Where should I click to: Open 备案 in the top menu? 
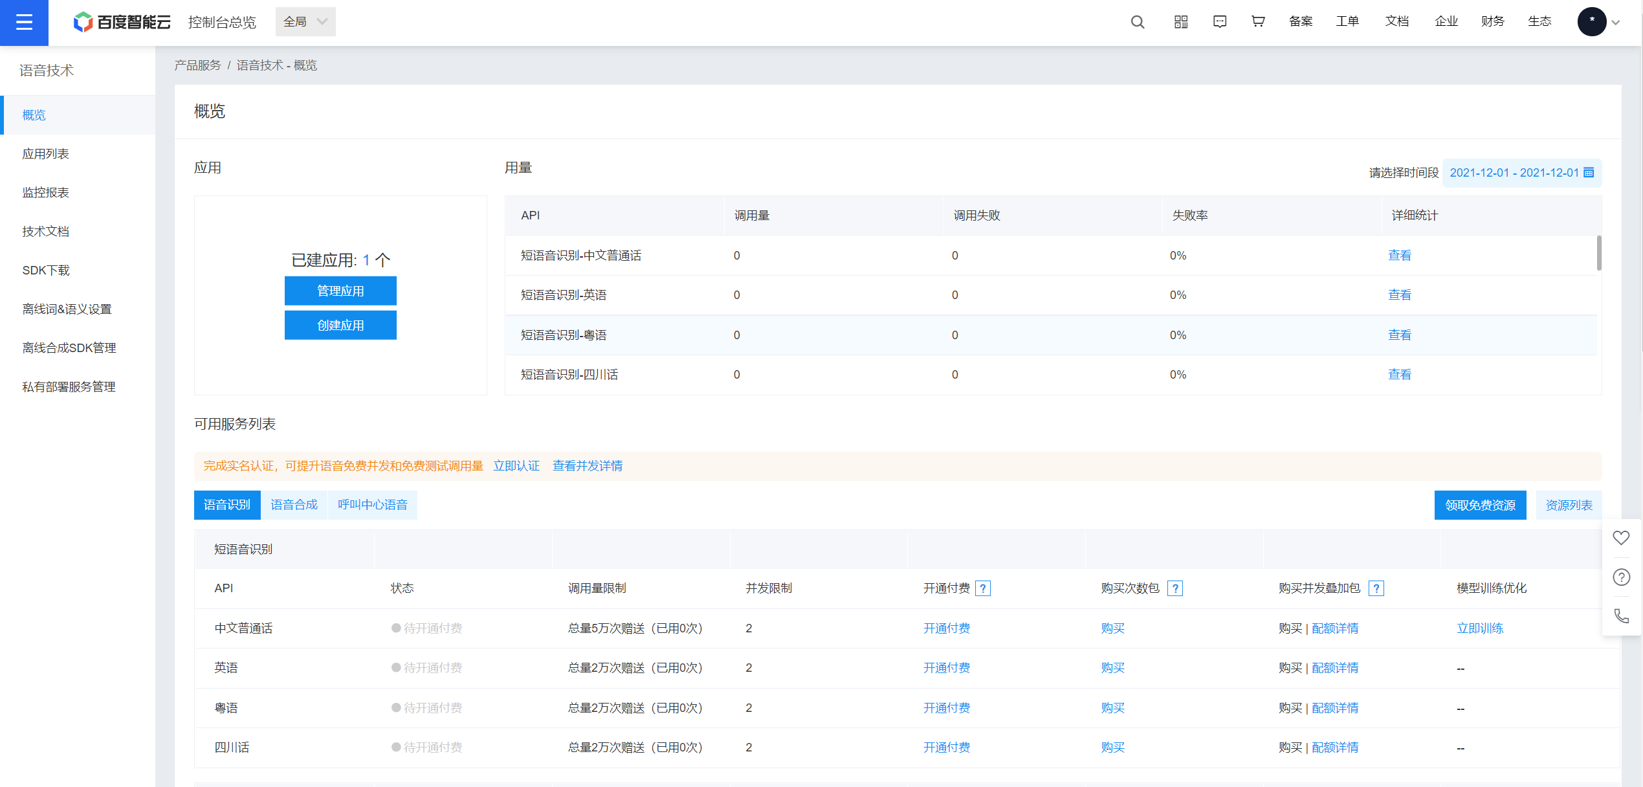[1301, 21]
